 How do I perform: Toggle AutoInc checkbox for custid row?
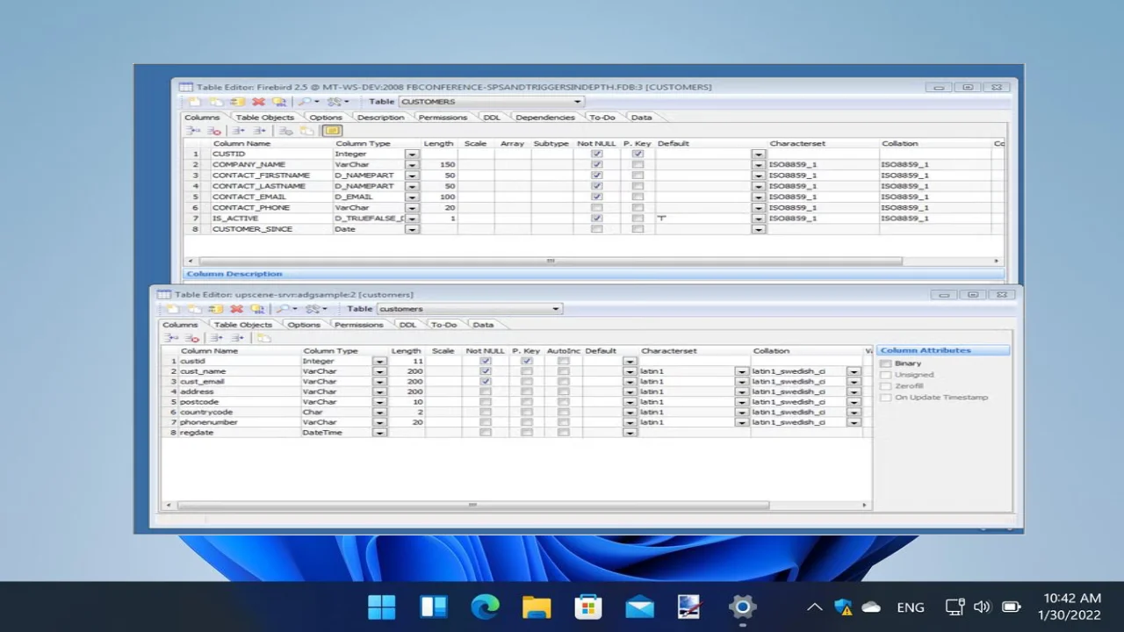pos(563,361)
